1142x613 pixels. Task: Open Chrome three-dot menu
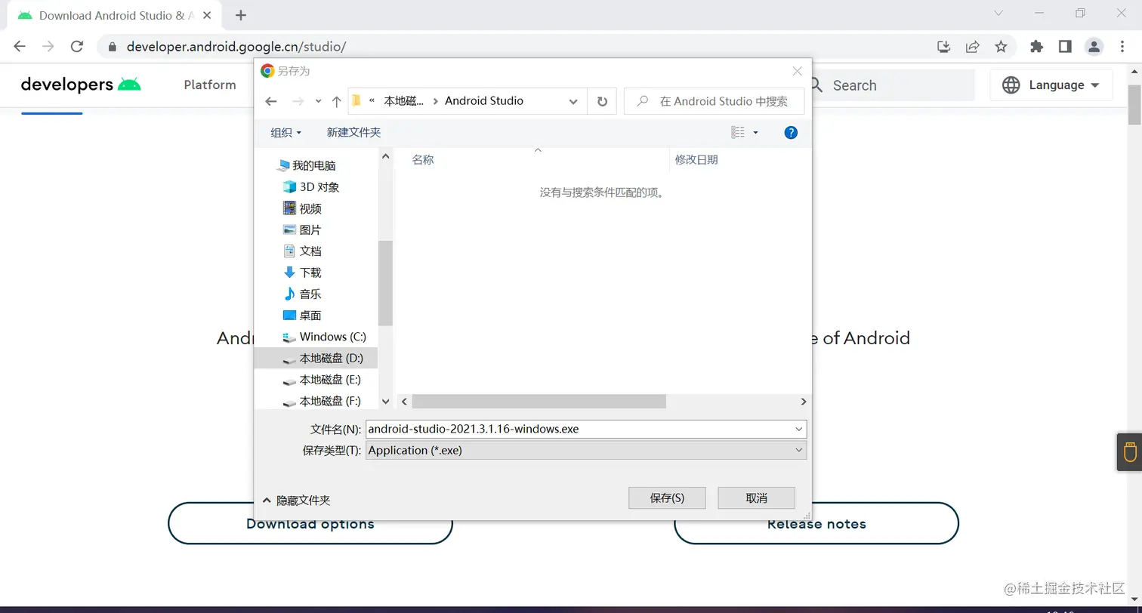click(1122, 46)
